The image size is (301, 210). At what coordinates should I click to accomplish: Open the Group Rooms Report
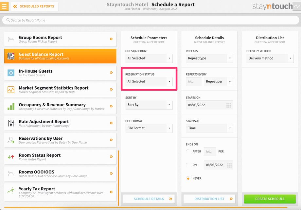[60, 39]
